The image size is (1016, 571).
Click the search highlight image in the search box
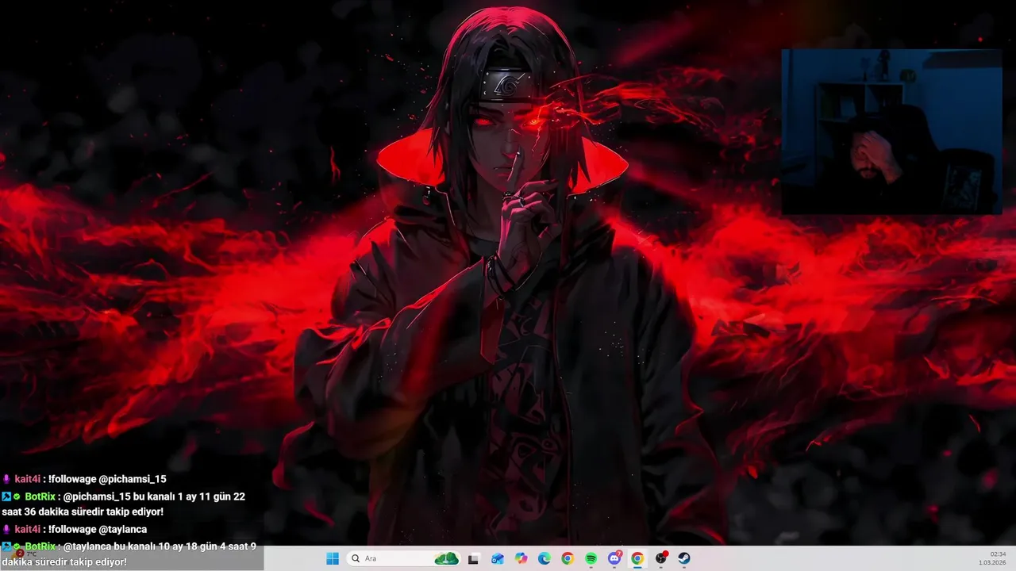pos(447,558)
